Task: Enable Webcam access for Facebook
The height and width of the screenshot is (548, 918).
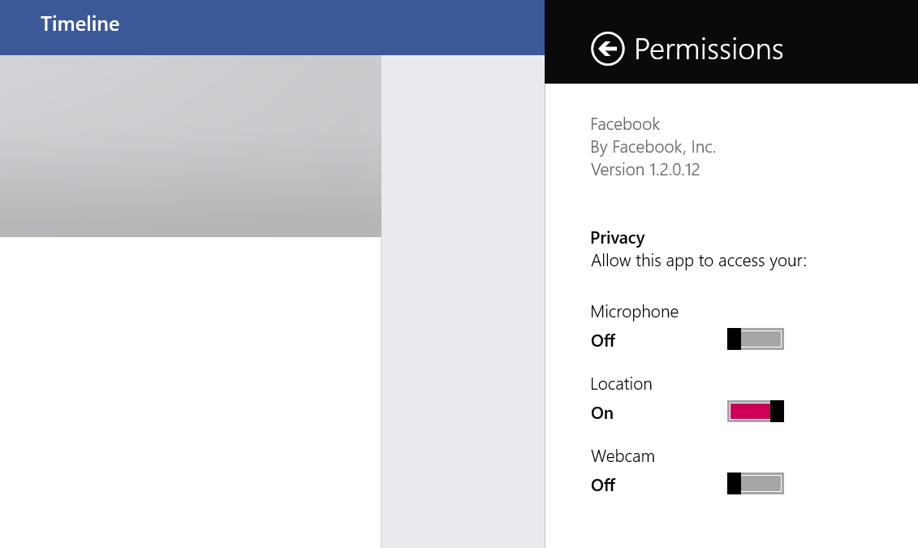Action: pyautogui.click(x=755, y=483)
